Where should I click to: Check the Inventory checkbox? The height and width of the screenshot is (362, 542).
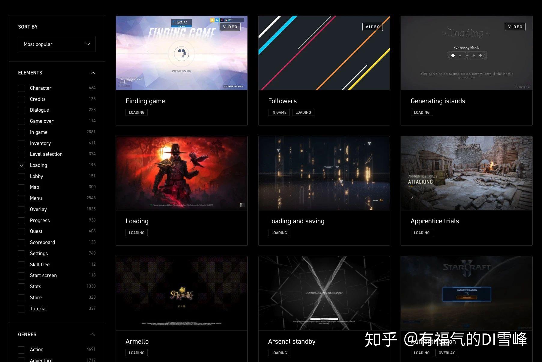click(x=21, y=143)
